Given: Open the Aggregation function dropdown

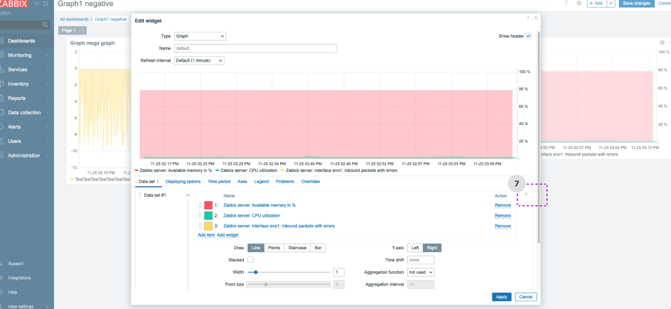Looking at the screenshot, I should click(421, 272).
